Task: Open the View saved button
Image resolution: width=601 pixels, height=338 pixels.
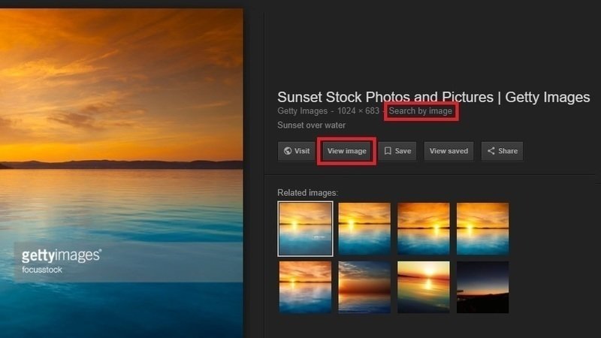Action: pos(448,151)
